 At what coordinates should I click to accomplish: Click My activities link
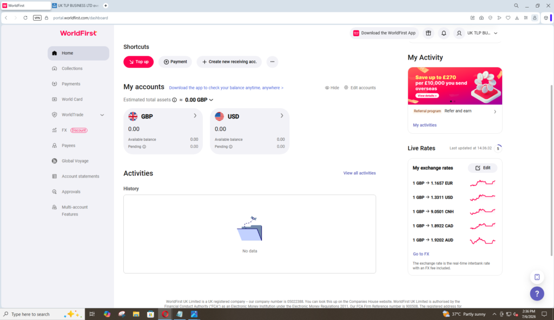425,125
